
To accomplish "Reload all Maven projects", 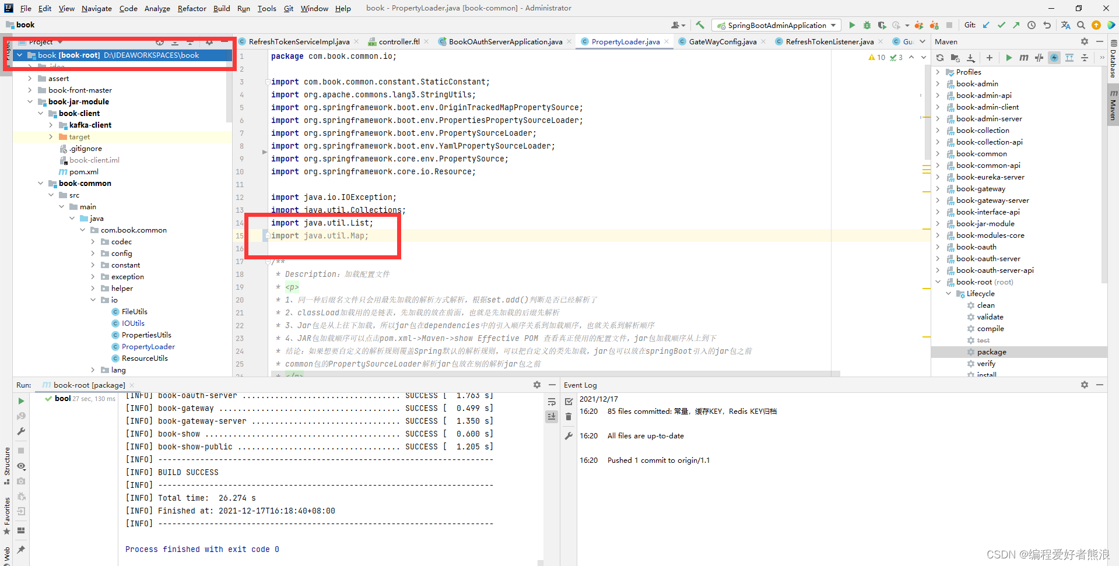I will point(940,58).
